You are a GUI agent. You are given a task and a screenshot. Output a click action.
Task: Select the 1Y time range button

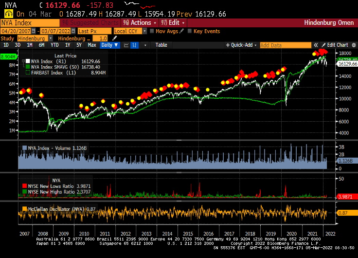(x=67, y=45)
